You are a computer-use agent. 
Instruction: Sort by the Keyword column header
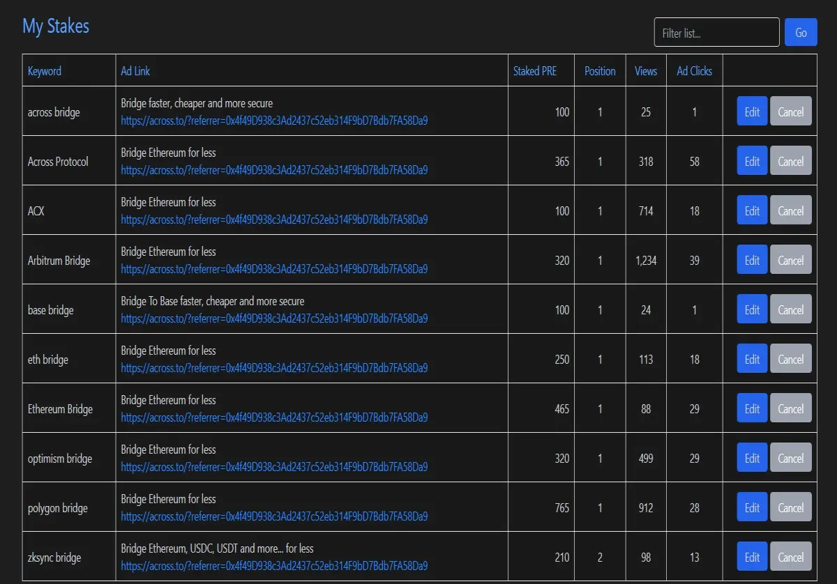coord(45,71)
